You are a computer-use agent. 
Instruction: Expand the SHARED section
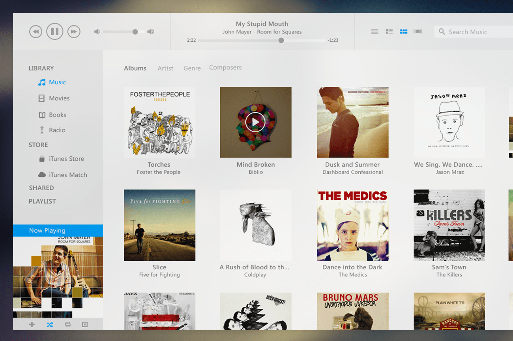coord(41,188)
